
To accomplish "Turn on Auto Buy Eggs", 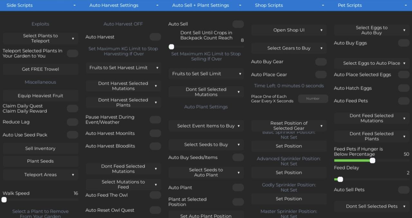I will (404, 43).
